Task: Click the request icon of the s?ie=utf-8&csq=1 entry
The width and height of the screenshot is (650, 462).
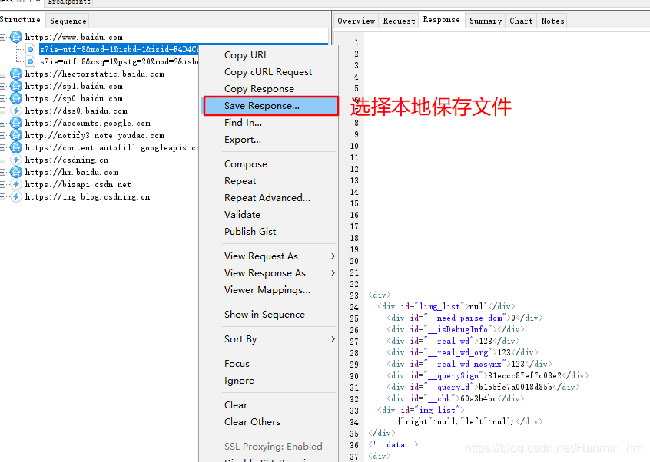Action: 30,61
